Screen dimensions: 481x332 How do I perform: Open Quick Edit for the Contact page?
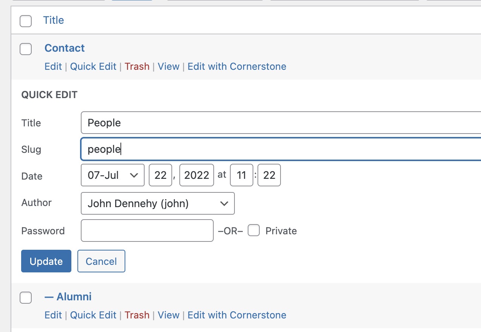pos(93,67)
